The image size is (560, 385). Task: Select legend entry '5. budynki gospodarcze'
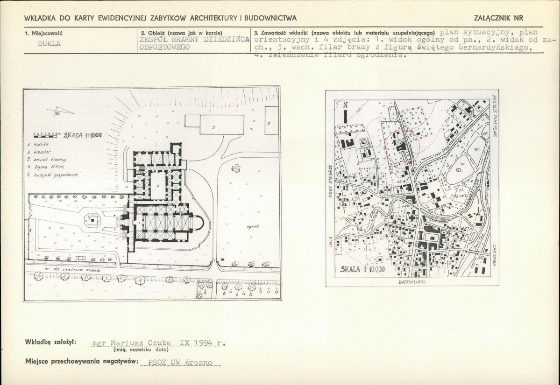tap(52, 174)
